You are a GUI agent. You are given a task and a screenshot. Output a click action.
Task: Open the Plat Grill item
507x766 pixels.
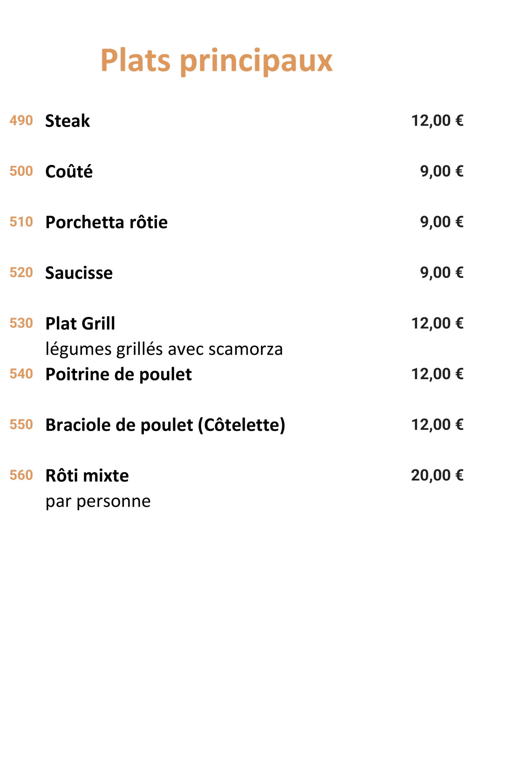(x=80, y=324)
